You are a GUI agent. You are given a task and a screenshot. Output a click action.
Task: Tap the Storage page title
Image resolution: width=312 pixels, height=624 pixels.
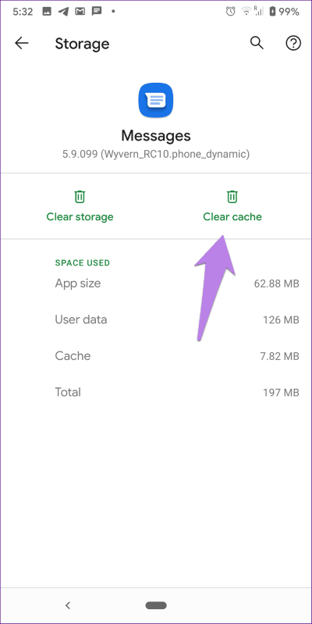click(x=82, y=44)
